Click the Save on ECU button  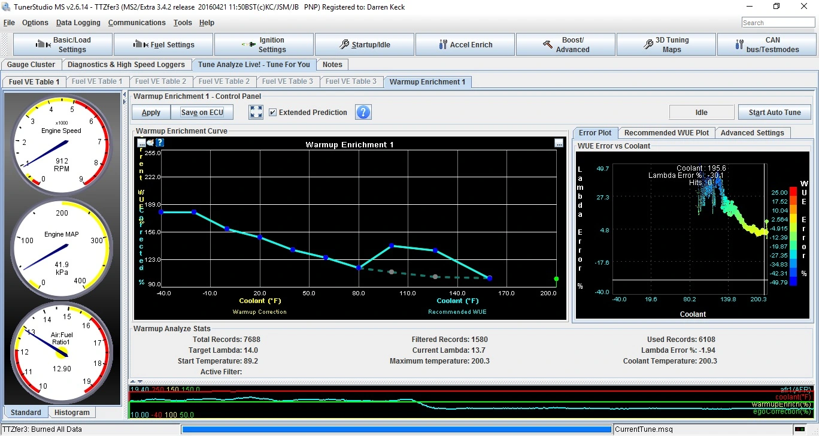pos(202,113)
